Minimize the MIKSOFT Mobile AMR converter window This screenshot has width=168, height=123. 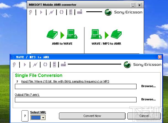[133, 5]
